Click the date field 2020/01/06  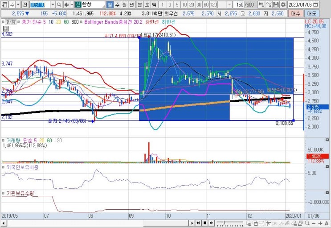coord(300,4)
